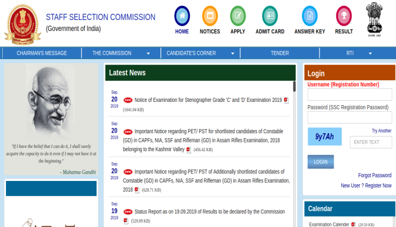Image resolution: width=396 pixels, height=227 pixels.
Task: Click the Password input field
Action: pyautogui.click(x=349, y=117)
